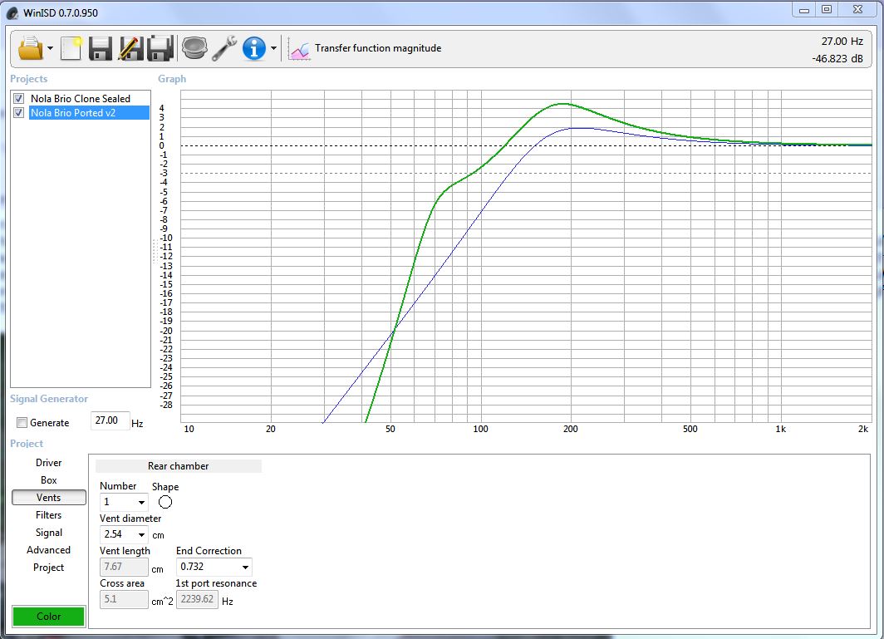Open the End Correction dropdown
Image resolution: width=884 pixels, height=639 pixels.
214,567
